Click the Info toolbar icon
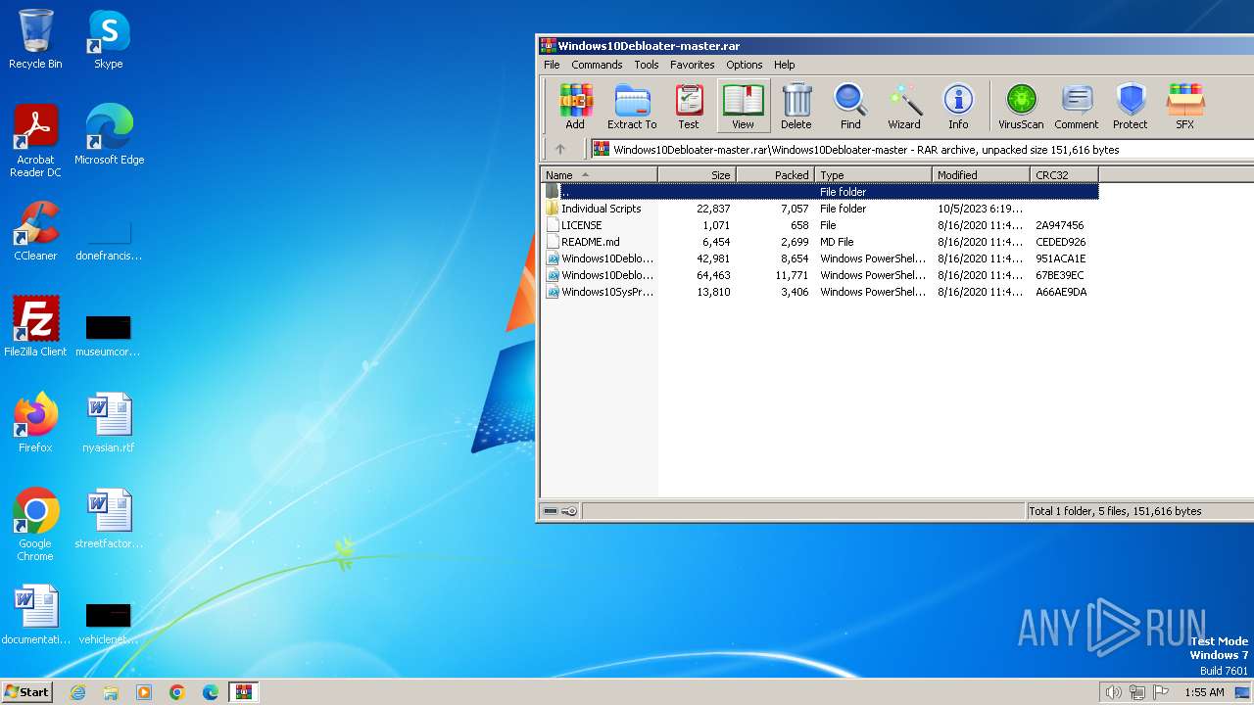Image resolution: width=1254 pixels, height=705 pixels. [x=958, y=106]
